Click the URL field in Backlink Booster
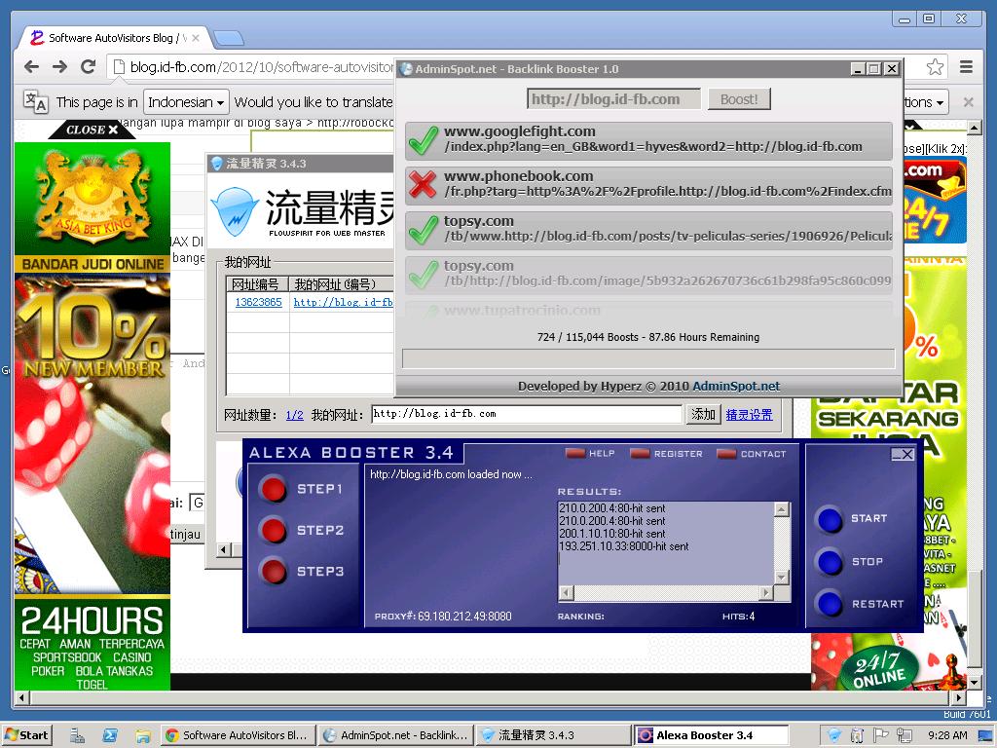The width and height of the screenshot is (997, 748). click(x=613, y=99)
